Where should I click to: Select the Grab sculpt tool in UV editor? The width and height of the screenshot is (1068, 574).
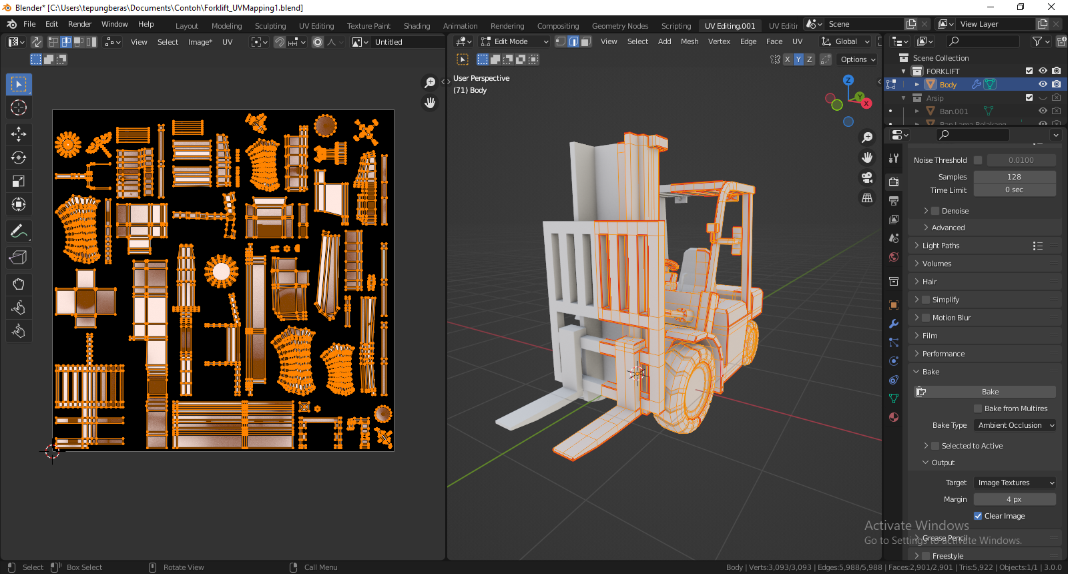[x=19, y=284]
